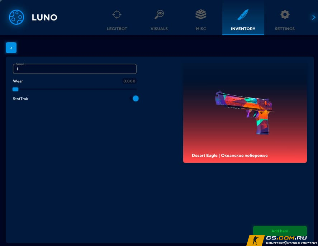This screenshot has width=318, height=246.
Task: Click the StatTrak label
Action: 20,99
